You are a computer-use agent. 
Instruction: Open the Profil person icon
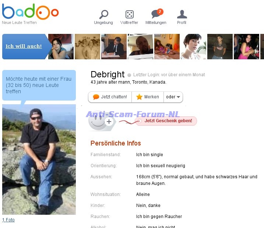click(x=182, y=15)
